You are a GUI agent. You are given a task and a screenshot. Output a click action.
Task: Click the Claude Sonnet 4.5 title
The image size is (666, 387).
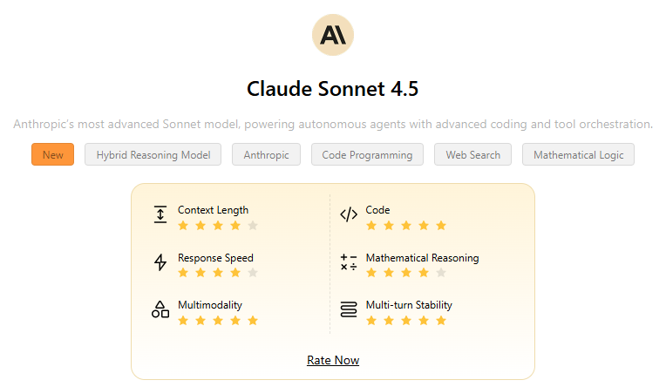(333, 89)
